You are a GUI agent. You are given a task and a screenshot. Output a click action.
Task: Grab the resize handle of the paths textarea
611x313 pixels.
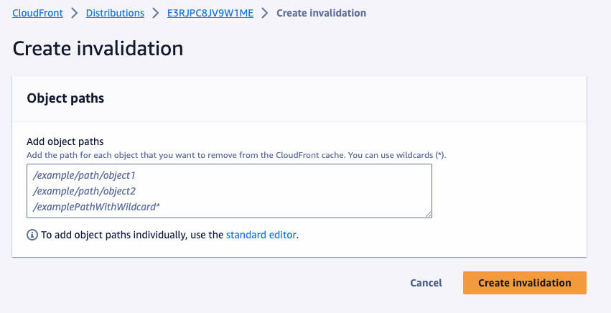(428, 214)
